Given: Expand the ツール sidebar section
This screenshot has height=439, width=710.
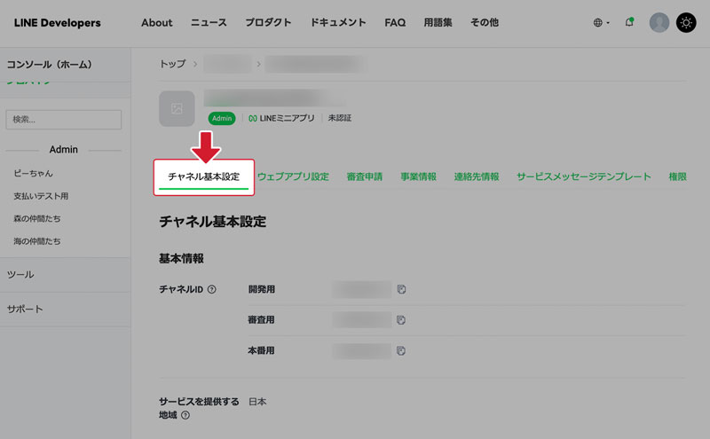Looking at the screenshot, I should [x=20, y=275].
